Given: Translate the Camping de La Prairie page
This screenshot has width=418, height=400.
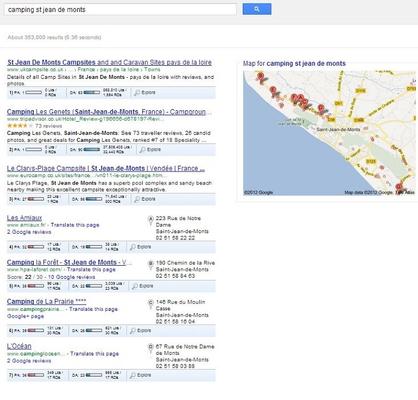Looking at the screenshot, I should (94, 309).
